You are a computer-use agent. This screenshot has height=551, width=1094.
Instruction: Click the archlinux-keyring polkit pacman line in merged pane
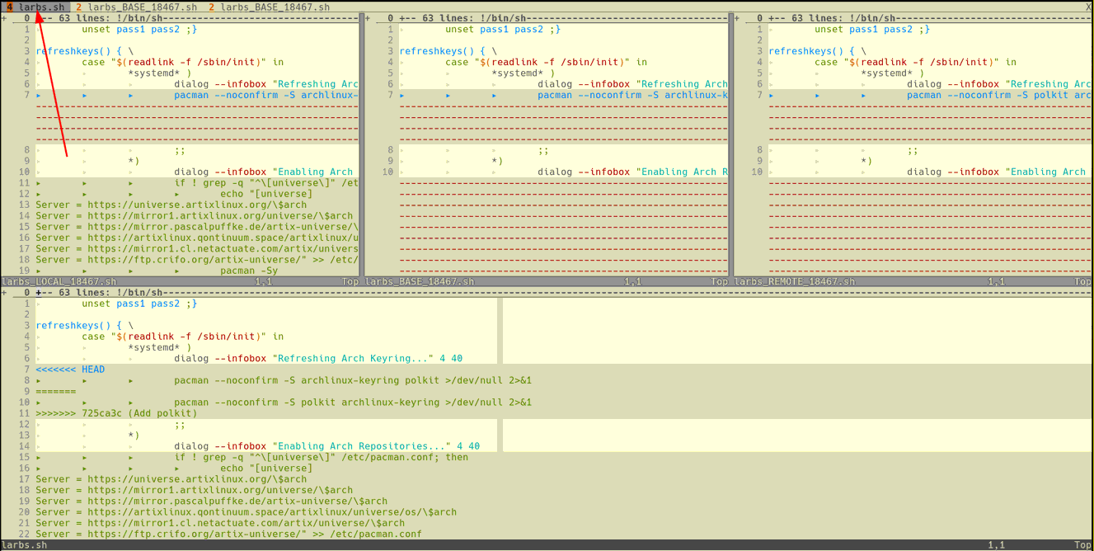(x=353, y=380)
